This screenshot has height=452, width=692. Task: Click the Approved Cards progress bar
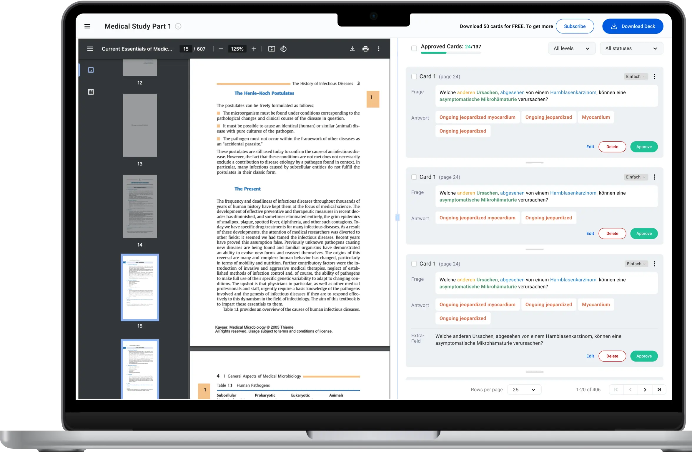[451, 53]
